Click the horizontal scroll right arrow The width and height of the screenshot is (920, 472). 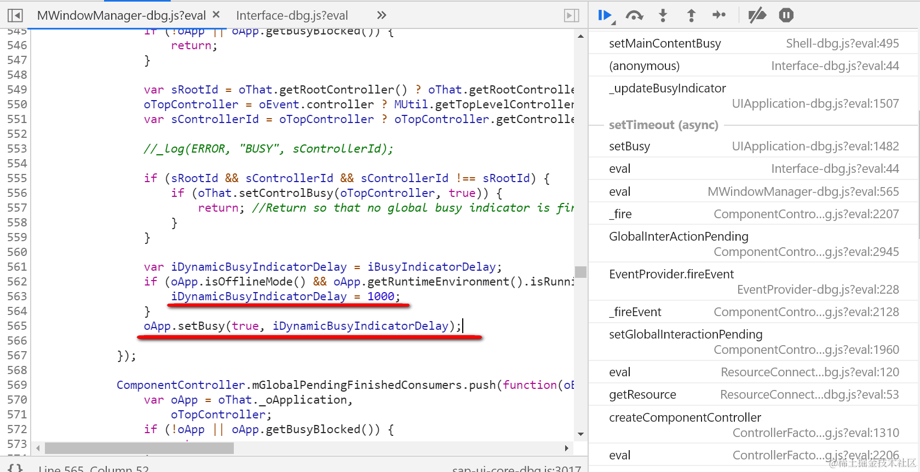567,448
